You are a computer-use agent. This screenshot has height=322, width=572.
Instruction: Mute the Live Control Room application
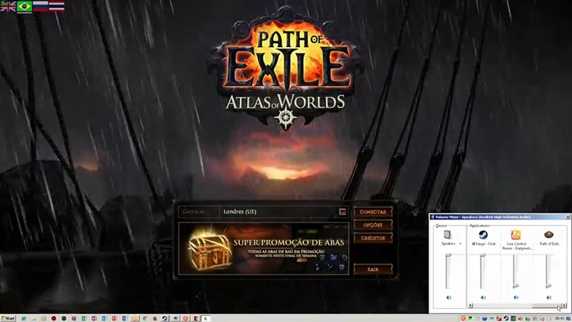516,297
